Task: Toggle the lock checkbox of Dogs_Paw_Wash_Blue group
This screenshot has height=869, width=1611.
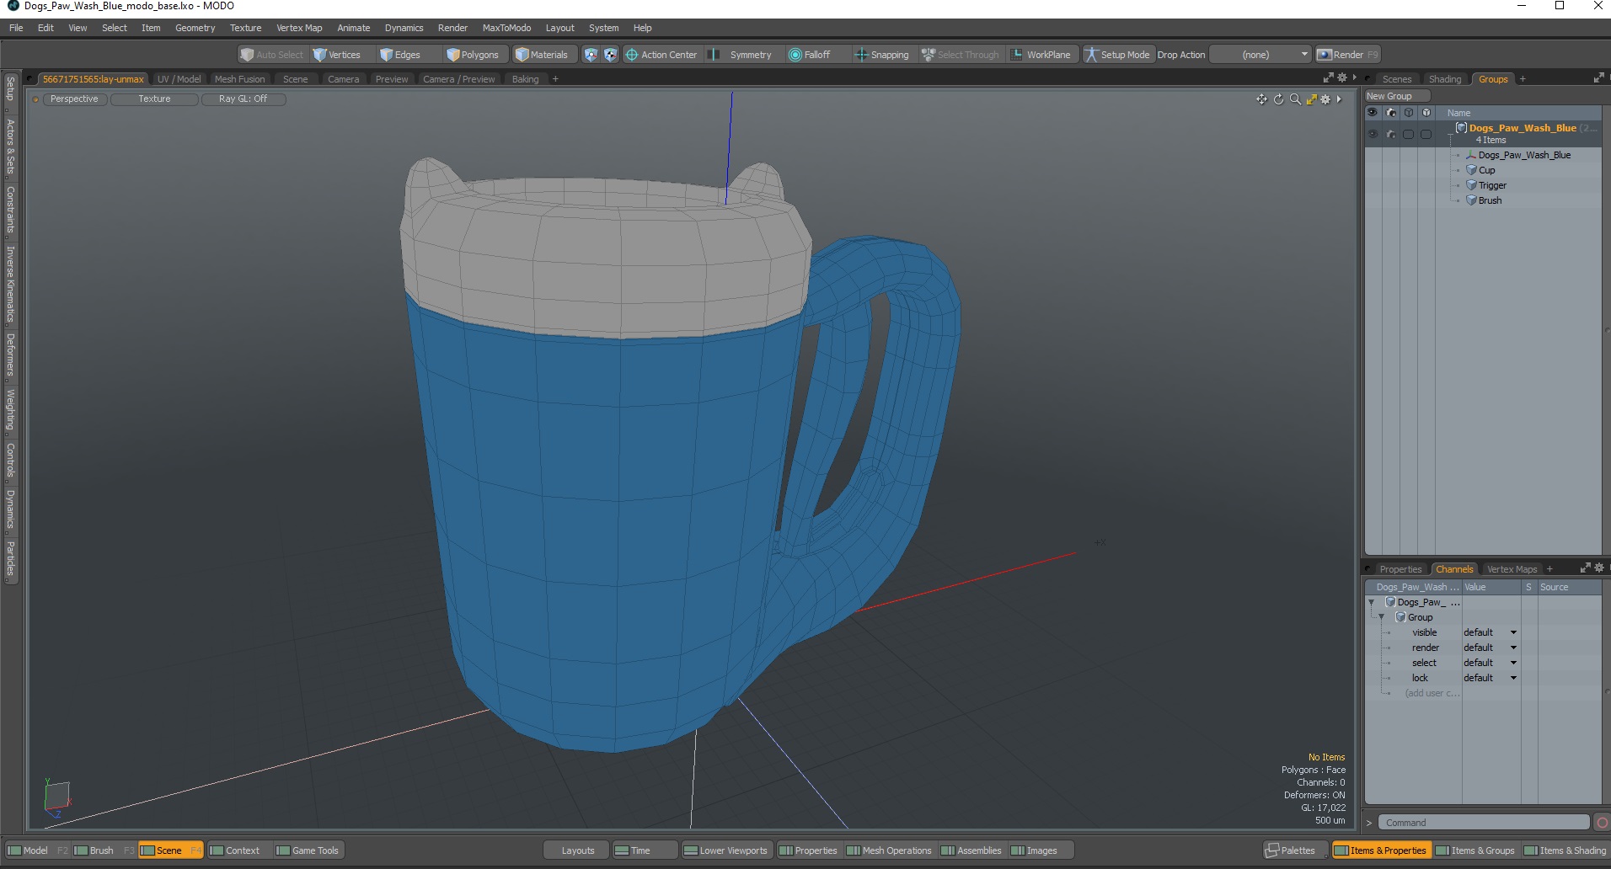Action: (x=1426, y=134)
